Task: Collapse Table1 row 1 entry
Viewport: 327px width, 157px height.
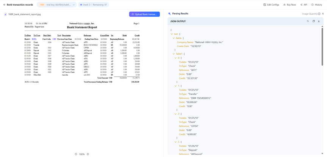Action: (175, 86)
